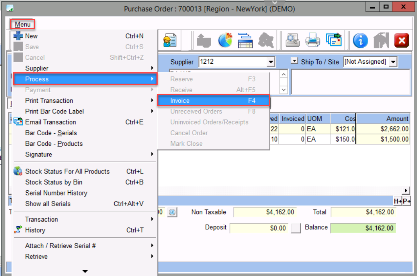417x276 pixels.
Task: Open the blue information icon
Action: pyautogui.click(x=360, y=40)
